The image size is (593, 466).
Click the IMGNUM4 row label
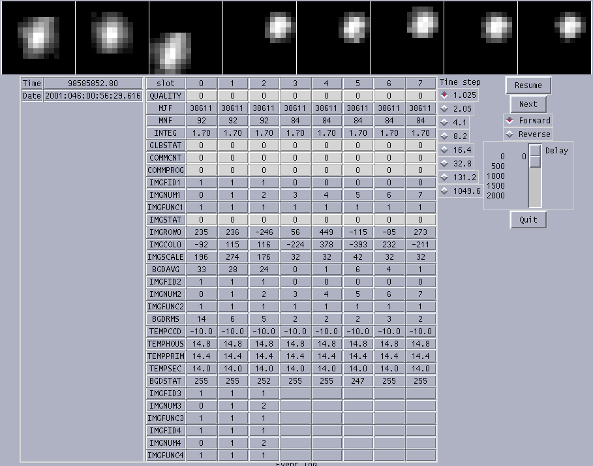pos(166,443)
